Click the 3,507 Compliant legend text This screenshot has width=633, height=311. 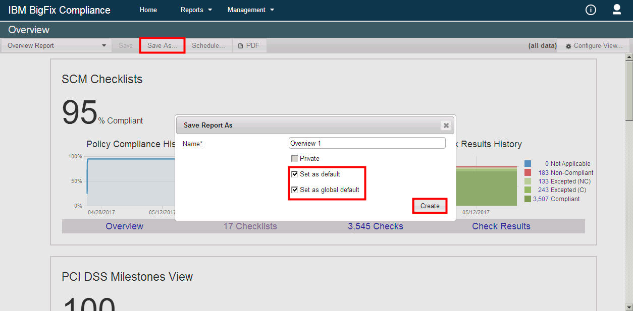tap(557, 199)
